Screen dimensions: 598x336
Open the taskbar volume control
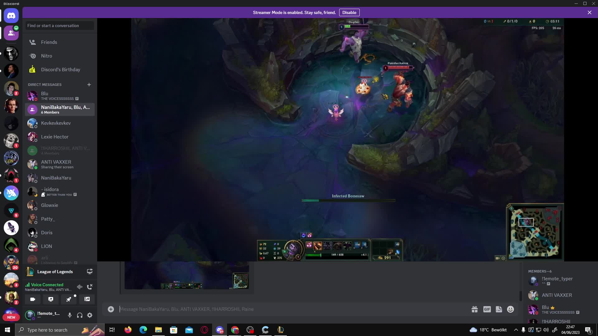[546, 330]
